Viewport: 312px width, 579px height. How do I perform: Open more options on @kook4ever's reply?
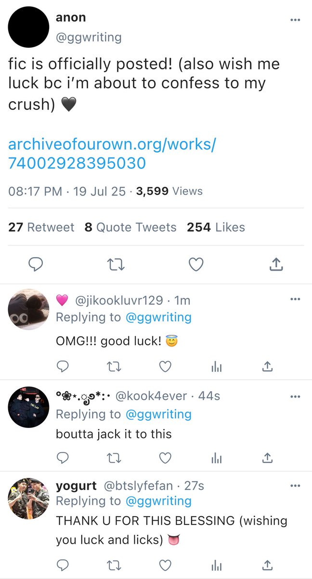(295, 397)
